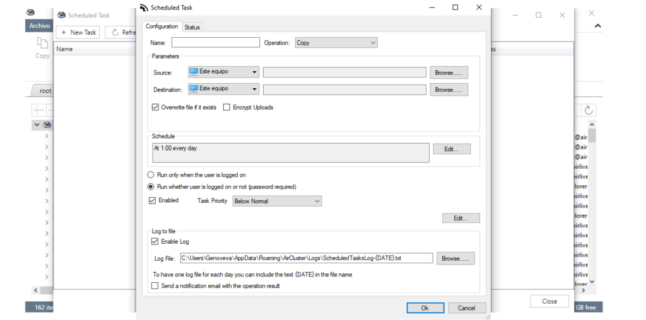Check Send a notification email option

click(x=155, y=286)
